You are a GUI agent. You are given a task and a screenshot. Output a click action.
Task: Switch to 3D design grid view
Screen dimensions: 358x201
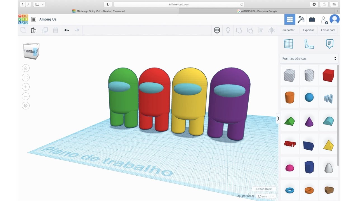point(290,20)
